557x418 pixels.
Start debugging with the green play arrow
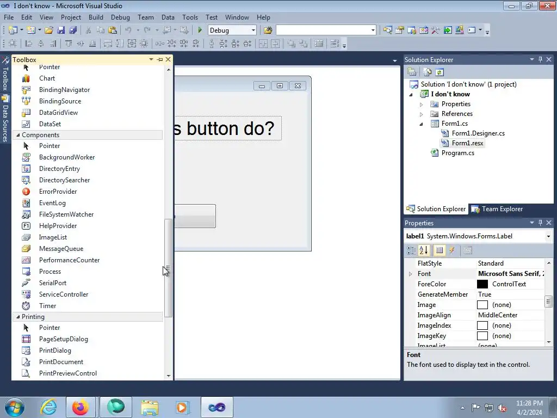(x=200, y=30)
